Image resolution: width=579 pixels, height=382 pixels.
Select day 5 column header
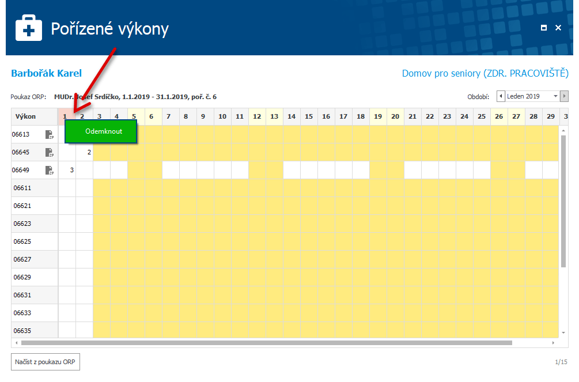tap(137, 116)
